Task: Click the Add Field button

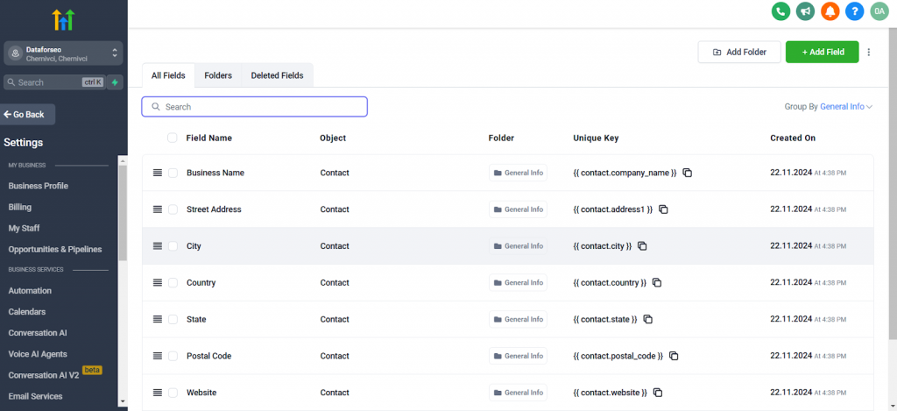Action: click(822, 53)
